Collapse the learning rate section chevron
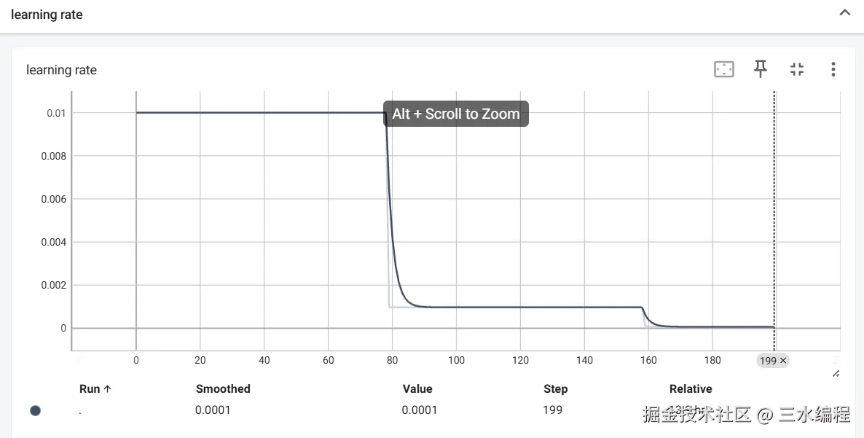This screenshot has width=864, height=438. point(845,13)
